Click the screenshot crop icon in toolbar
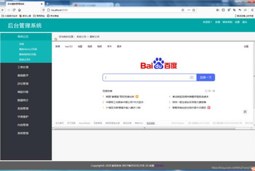This screenshot has width=255, height=171. [x=234, y=10]
